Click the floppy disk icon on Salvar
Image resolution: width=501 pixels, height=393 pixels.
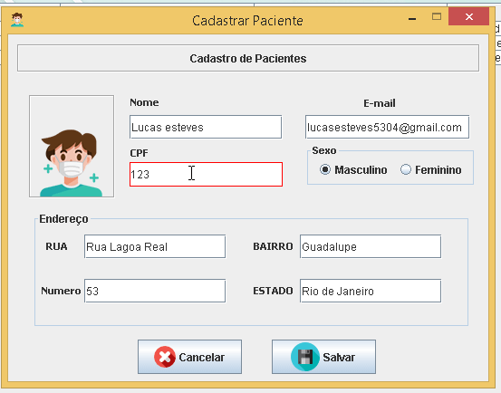click(x=305, y=357)
